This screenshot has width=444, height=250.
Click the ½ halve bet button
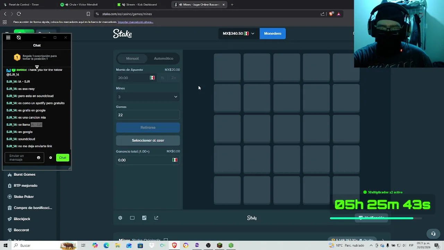point(162,78)
